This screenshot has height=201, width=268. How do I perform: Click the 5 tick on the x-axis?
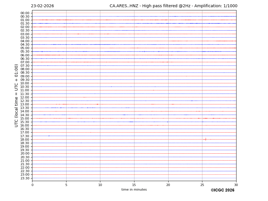(x=66, y=185)
